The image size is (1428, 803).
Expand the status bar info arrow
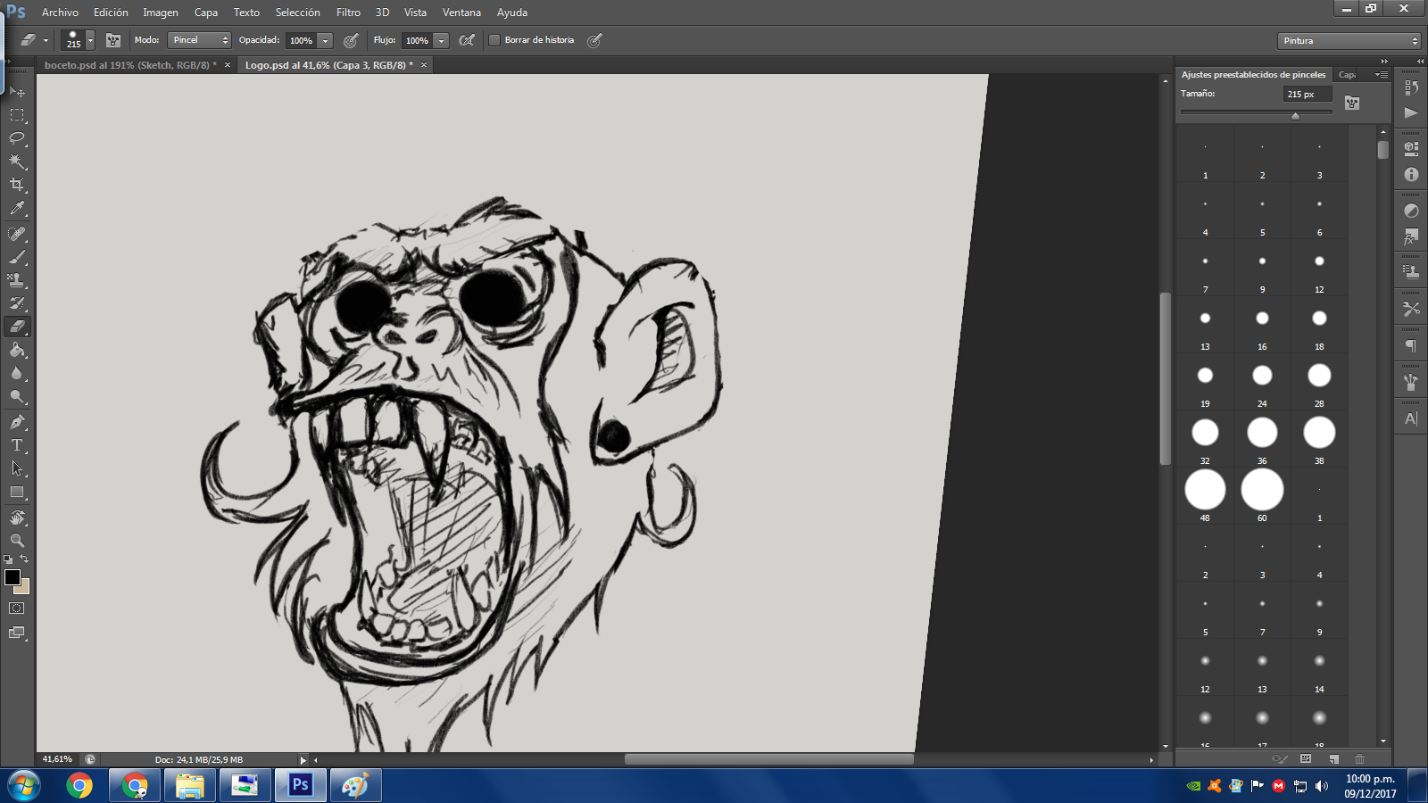(x=303, y=760)
